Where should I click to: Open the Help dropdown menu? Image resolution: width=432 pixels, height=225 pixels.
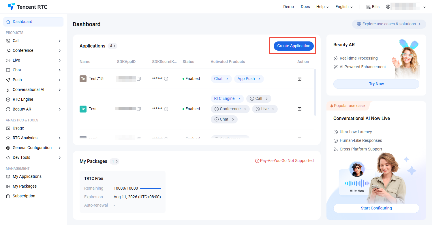coord(322,7)
